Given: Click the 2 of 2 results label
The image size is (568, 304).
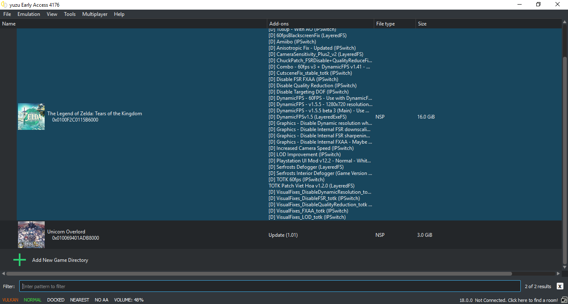Looking at the screenshot, I should [538, 286].
